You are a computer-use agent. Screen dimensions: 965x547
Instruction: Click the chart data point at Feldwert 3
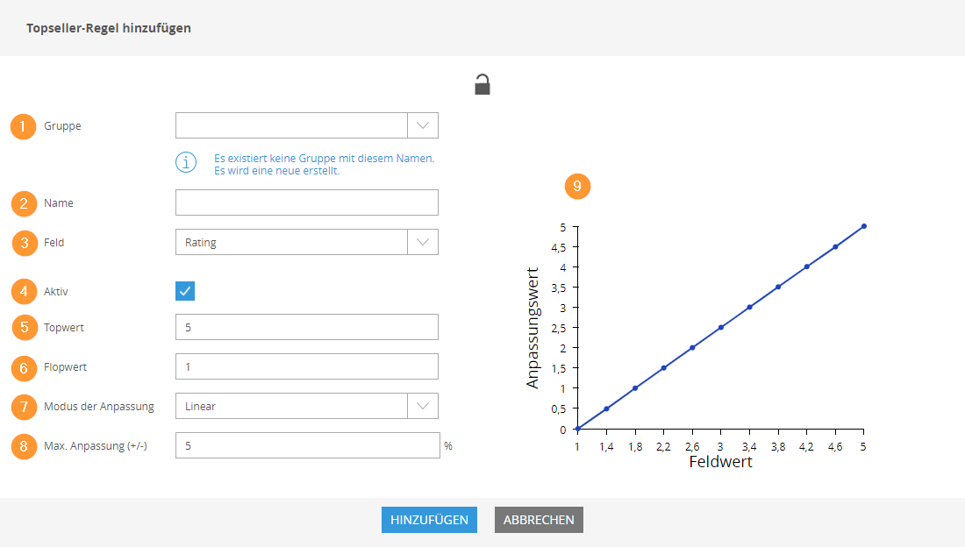(x=720, y=327)
